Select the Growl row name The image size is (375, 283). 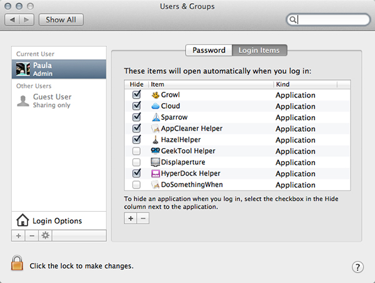[170, 95]
